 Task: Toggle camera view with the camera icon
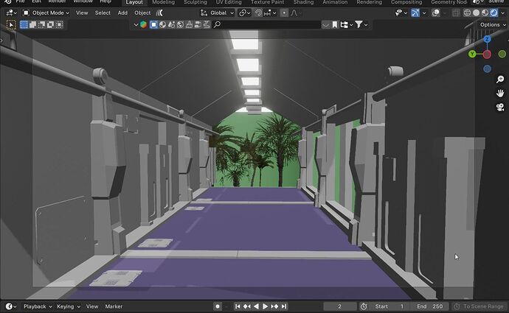coord(500,108)
